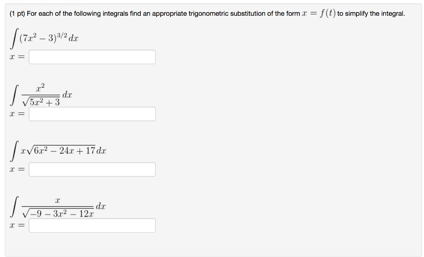Screen dimensions: 424x257
Task: Click the x = label for the third problem
Action: pyautogui.click(x=17, y=169)
